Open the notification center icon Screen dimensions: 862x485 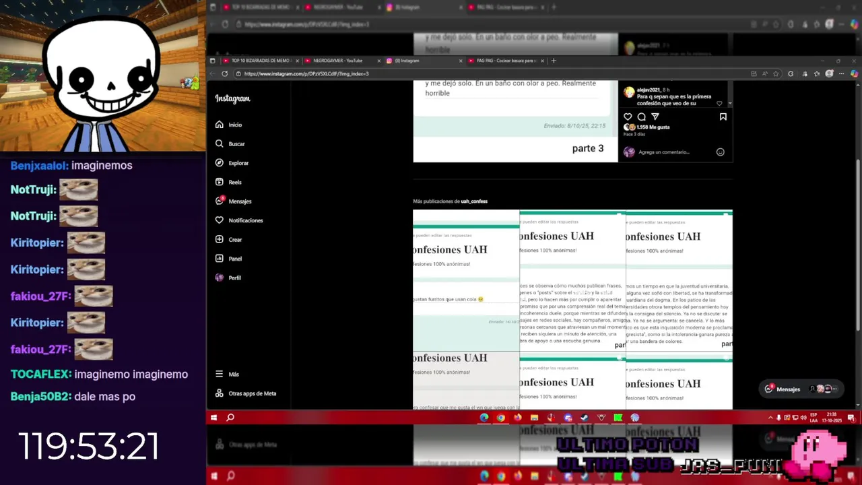[x=851, y=418]
